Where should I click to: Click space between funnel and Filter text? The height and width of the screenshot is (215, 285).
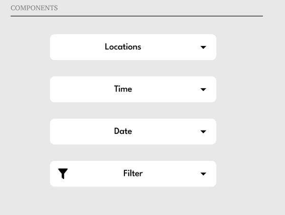point(95,174)
